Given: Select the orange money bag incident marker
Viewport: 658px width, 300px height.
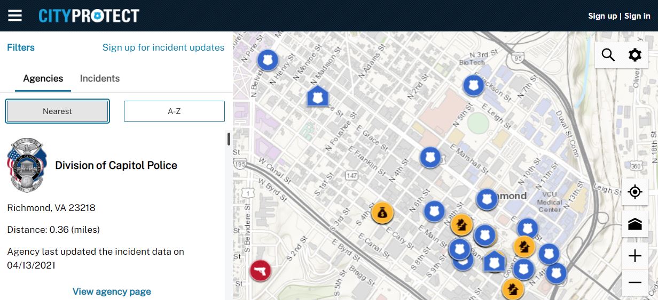Looking at the screenshot, I should tap(382, 213).
